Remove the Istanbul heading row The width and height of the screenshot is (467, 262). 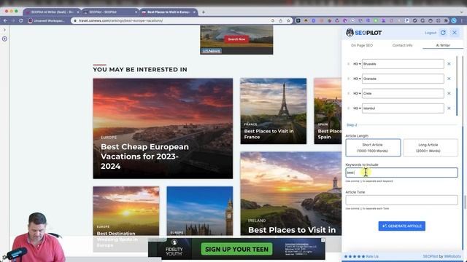click(449, 108)
